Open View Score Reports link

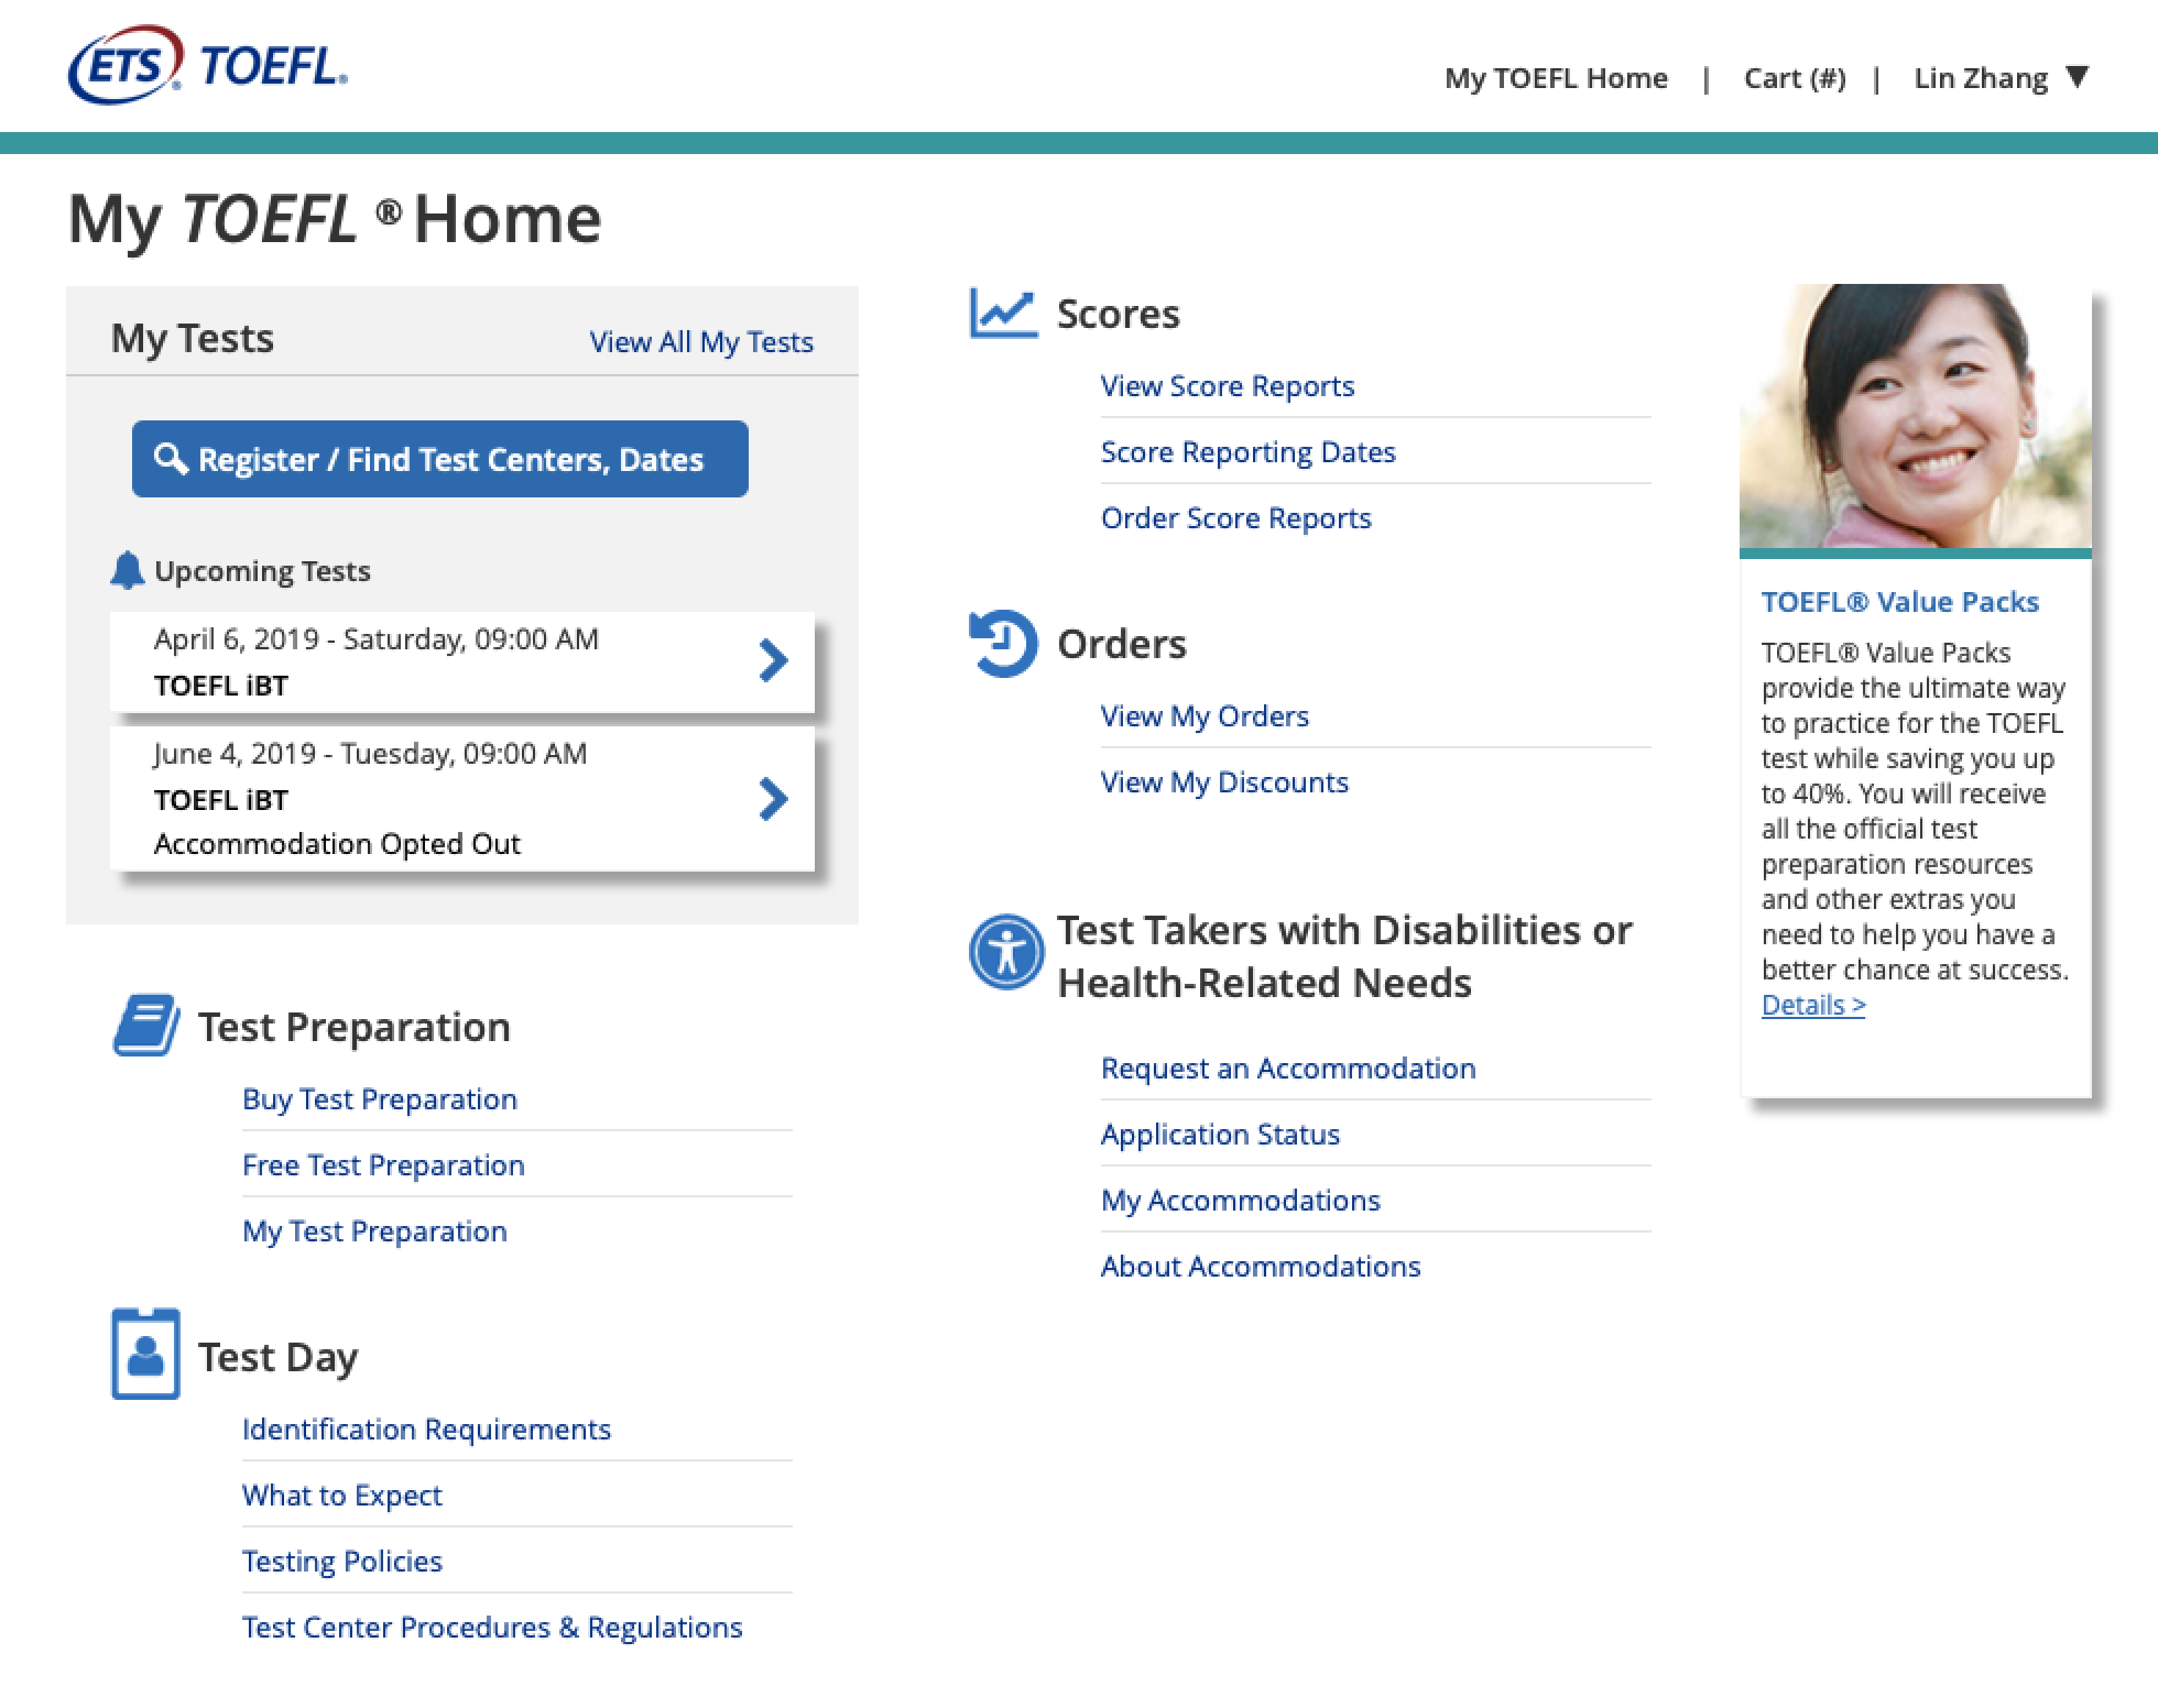(x=1227, y=386)
